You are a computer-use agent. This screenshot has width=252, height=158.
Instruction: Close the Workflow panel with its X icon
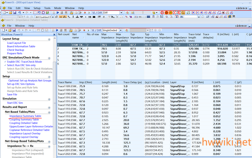[x=54, y=34]
